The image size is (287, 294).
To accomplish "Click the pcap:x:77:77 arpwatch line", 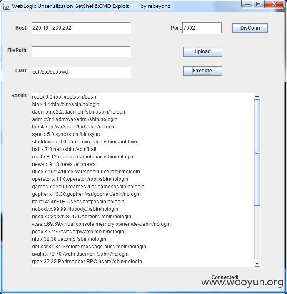I will pyautogui.click(x=78, y=232).
